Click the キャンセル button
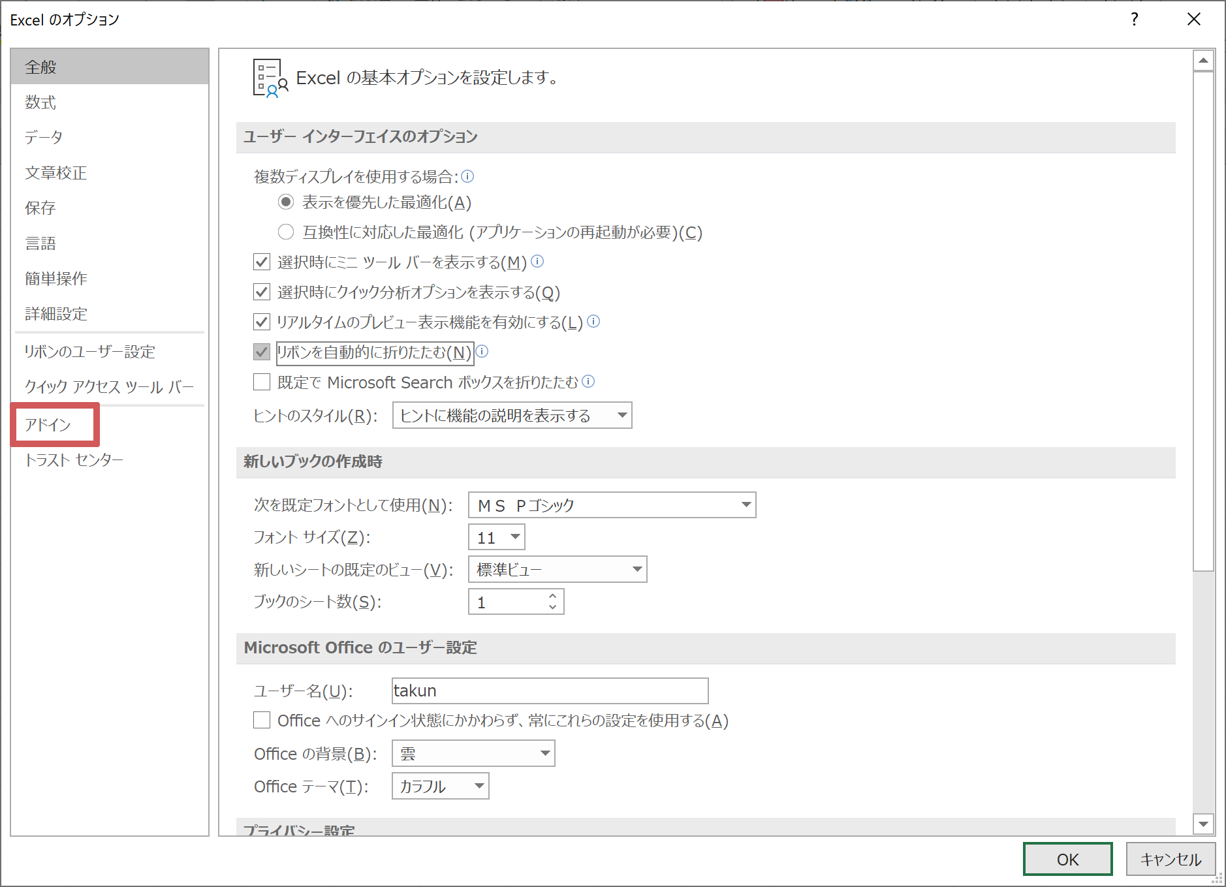Image resolution: width=1226 pixels, height=887 pixels. click(1170, 859)
